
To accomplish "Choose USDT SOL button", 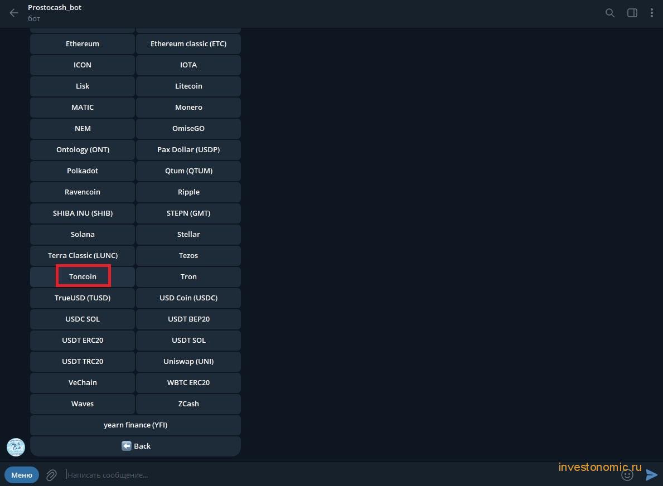I will point(188,340).
